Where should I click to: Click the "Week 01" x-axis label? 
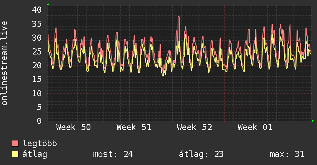tap(255, 127)
